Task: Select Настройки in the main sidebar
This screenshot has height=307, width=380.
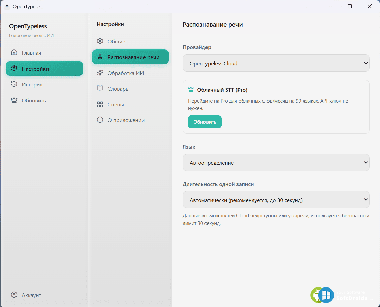Action: pyautogui.click(x=44, y=69)
